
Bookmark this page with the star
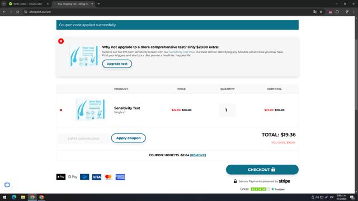pos(321,12)
